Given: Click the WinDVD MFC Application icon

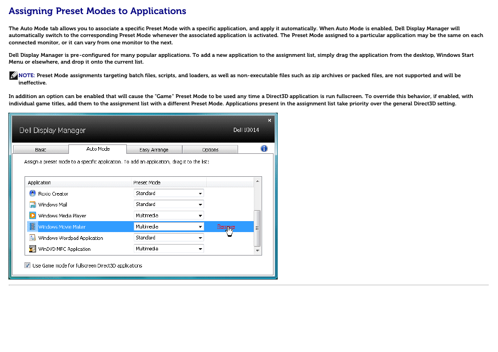Looking at the screenshot, I should tap(32, 249).
